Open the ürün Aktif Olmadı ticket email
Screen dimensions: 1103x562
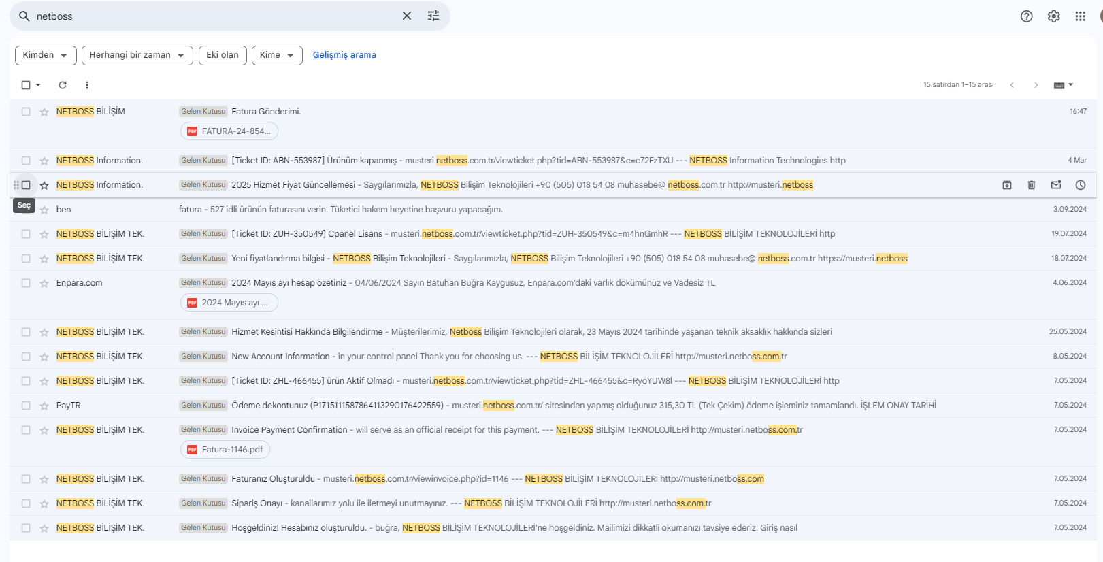pos(553,381)
